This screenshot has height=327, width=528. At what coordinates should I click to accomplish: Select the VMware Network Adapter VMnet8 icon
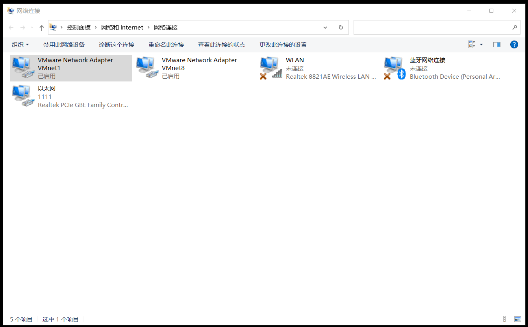[x=147, y=68]
